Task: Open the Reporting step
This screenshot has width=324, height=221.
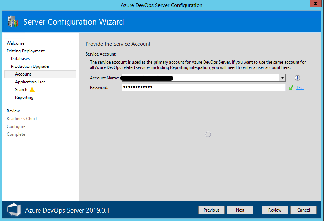Action: point(24,97)
